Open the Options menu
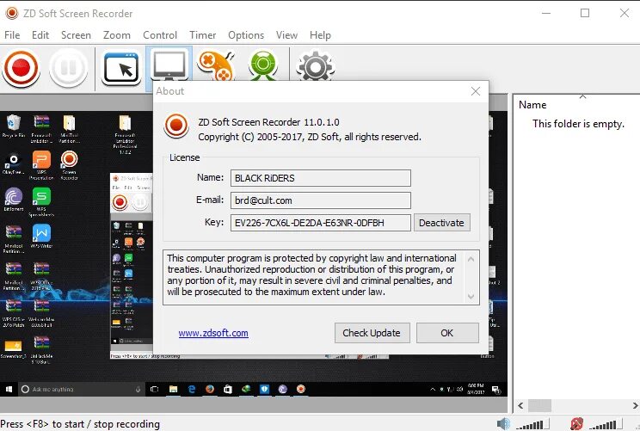640x431 pixels. [x=246, y=35]
